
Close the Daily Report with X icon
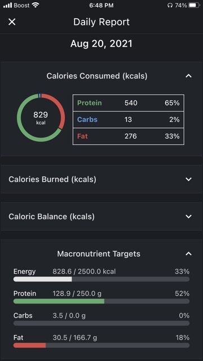click(x=12, y=22)
